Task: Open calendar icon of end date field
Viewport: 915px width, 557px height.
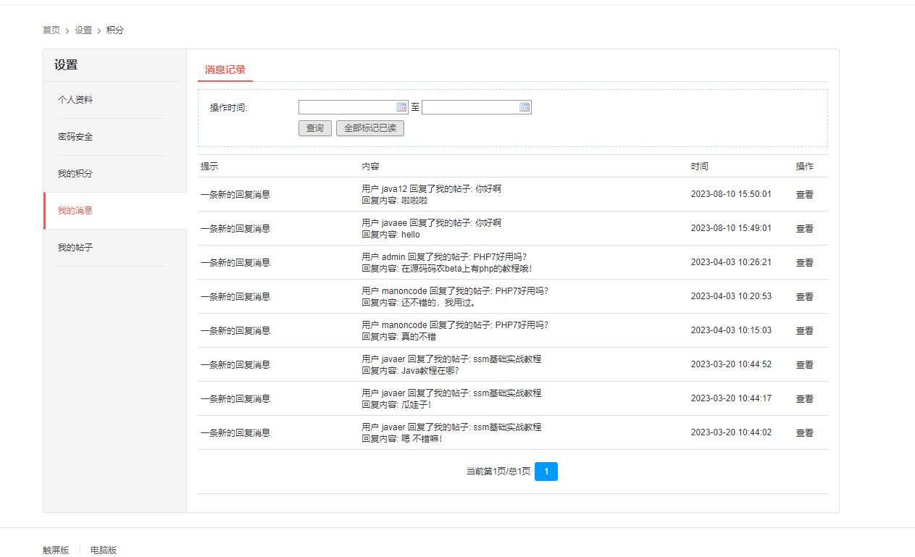Action: tap(525, 107)
